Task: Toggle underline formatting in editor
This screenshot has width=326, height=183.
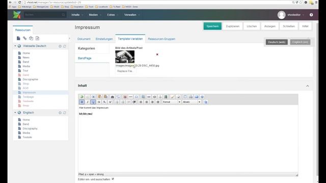Action: [x=93, y=102]
